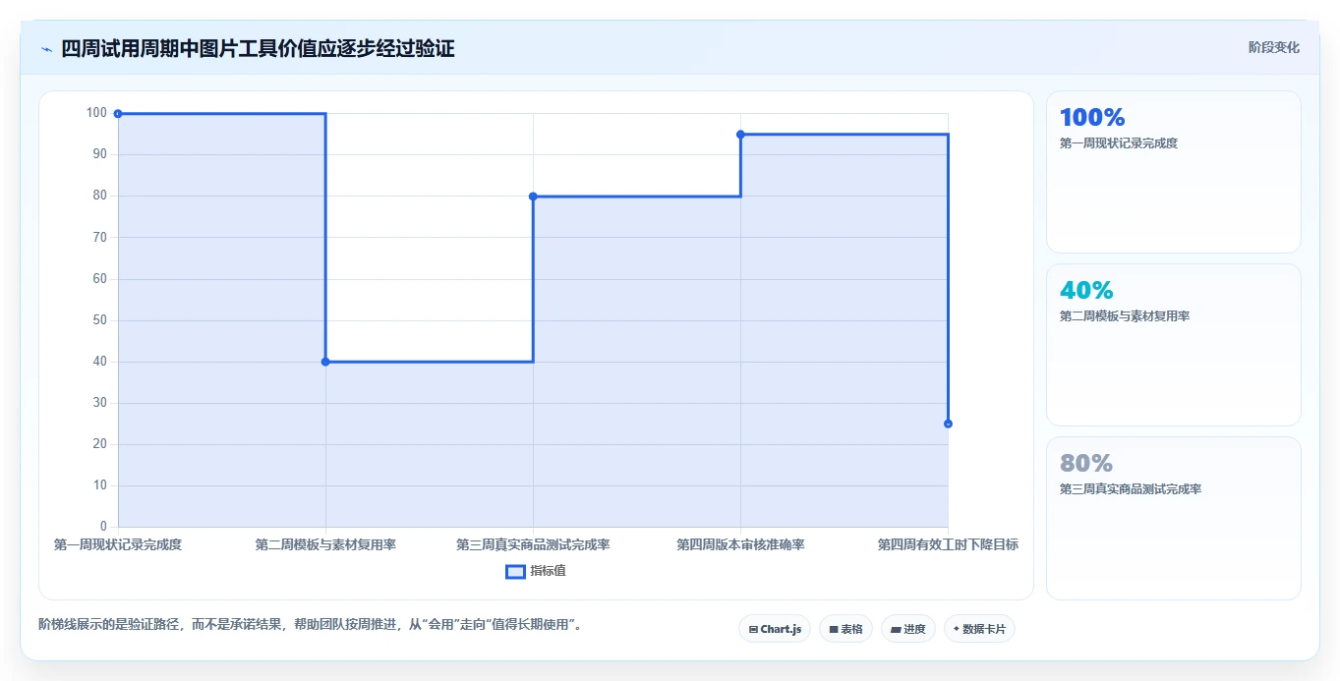Select the Chart.js tag chip
Screen dimensions: 1340x681
(775, 629)
